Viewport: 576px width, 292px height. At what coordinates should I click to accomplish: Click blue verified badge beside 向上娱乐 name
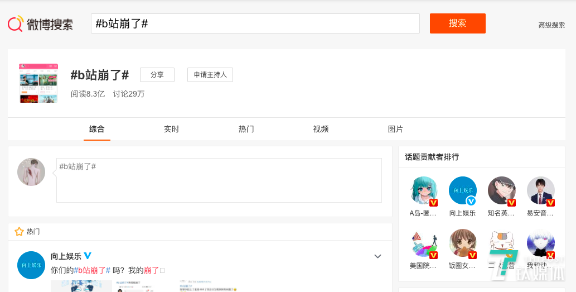point(88,255)
